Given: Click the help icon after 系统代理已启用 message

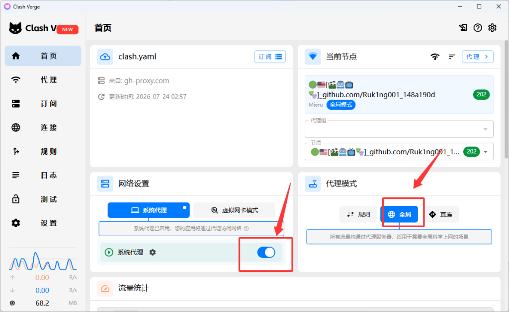Looking at the screenshot, I should pos(247,228).
